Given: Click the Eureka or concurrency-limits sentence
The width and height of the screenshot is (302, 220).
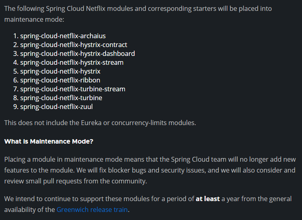Looking at the screenshot, I should click(100, 123).
